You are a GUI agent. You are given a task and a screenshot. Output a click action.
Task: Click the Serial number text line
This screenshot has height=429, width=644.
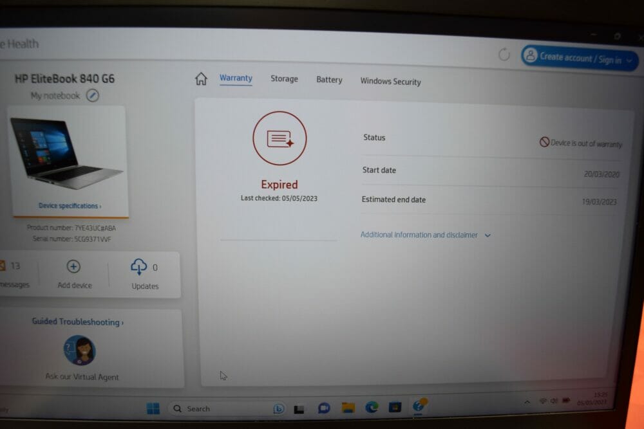point(72,239)
